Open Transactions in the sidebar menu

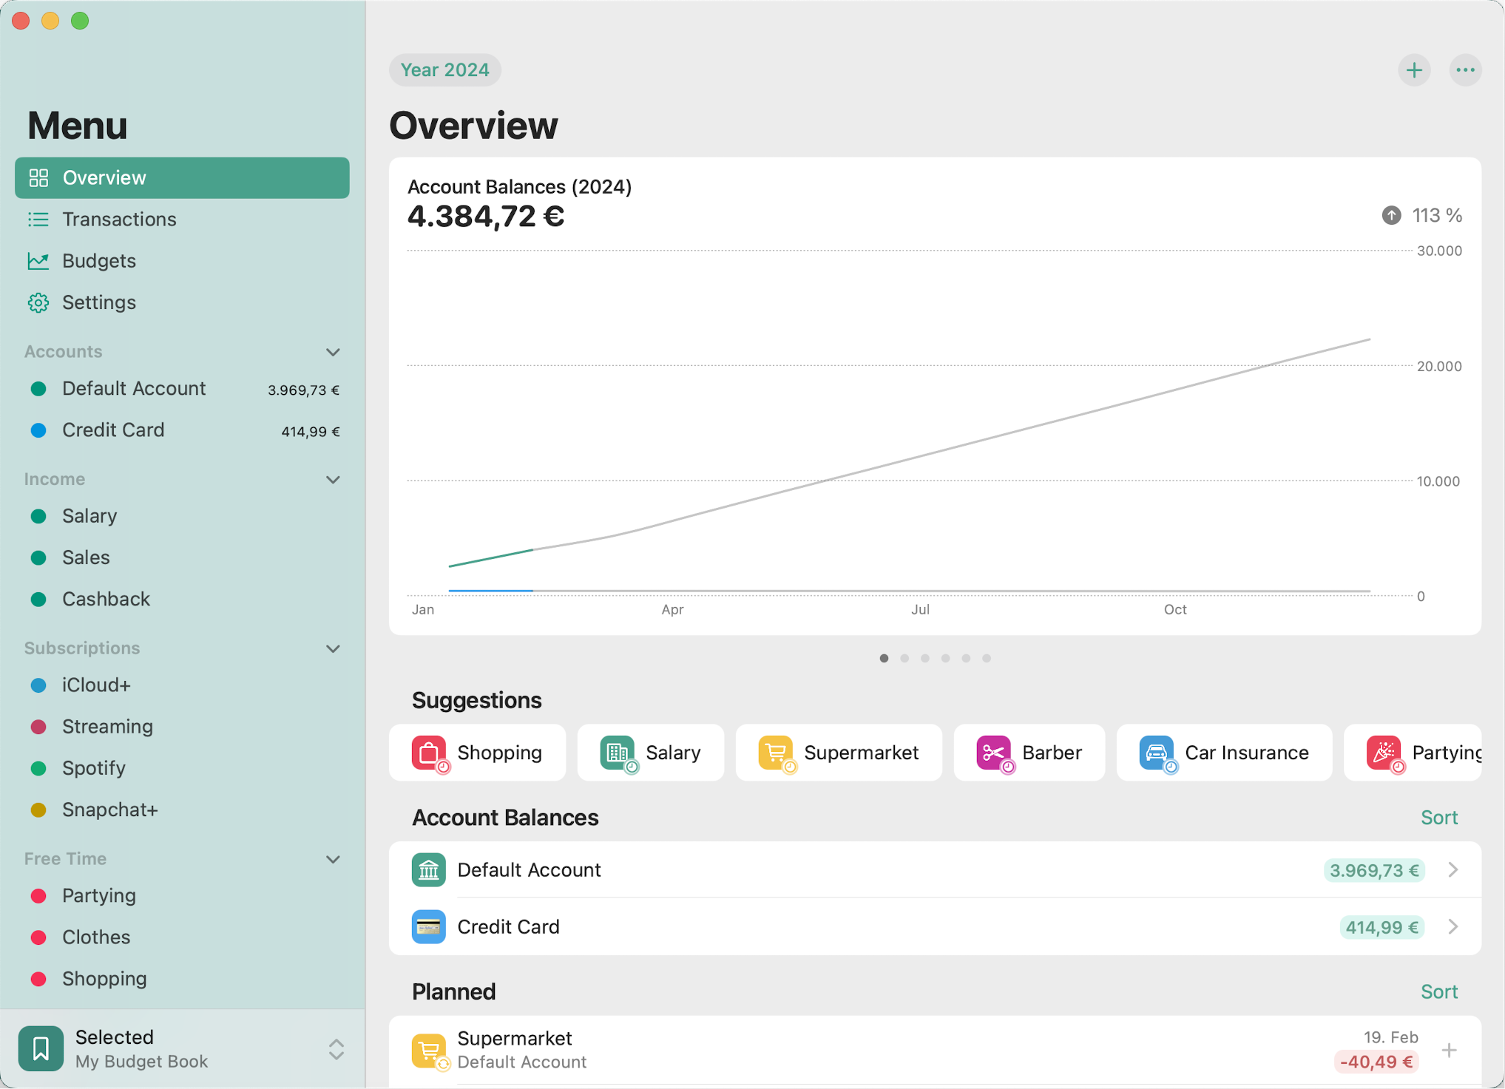[x=119, y=220]
